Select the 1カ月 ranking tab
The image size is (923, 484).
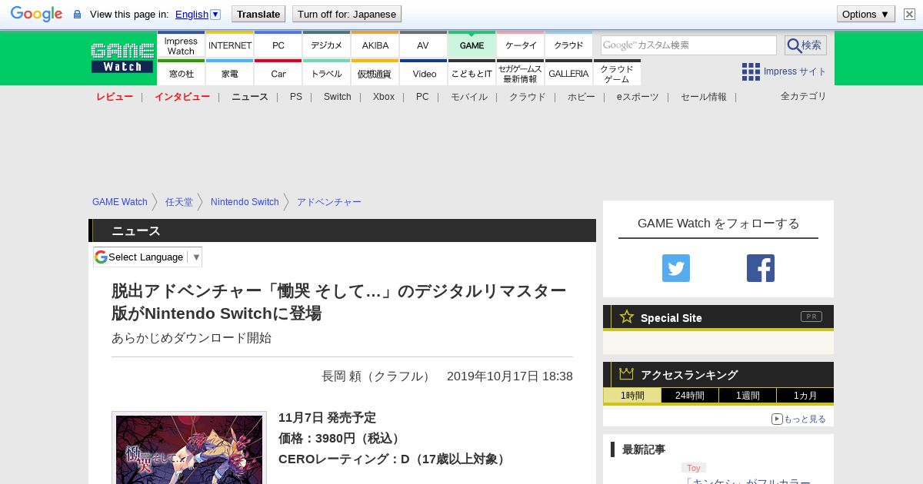click(x=805, y=396)
